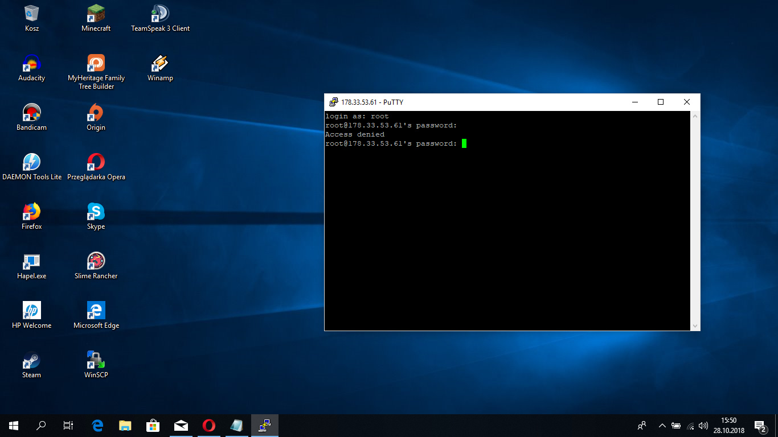The image size is (778, 437).
Task: Open File Explorer from the taskbar
Action: [125, 426]
